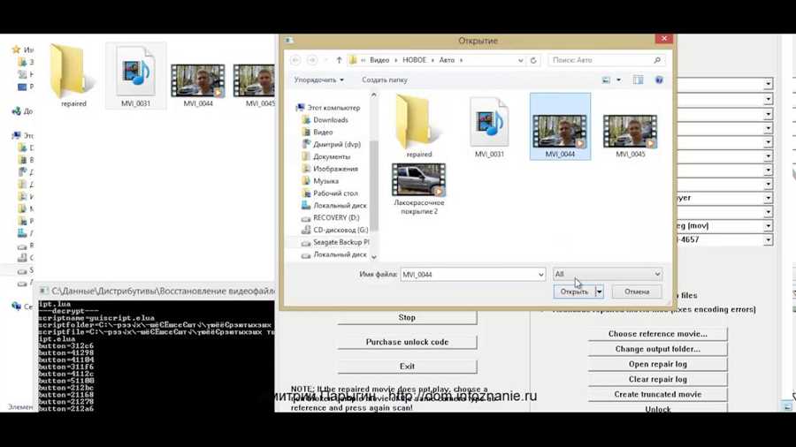Expand the Открыть split button arrow

pos(599,292)
